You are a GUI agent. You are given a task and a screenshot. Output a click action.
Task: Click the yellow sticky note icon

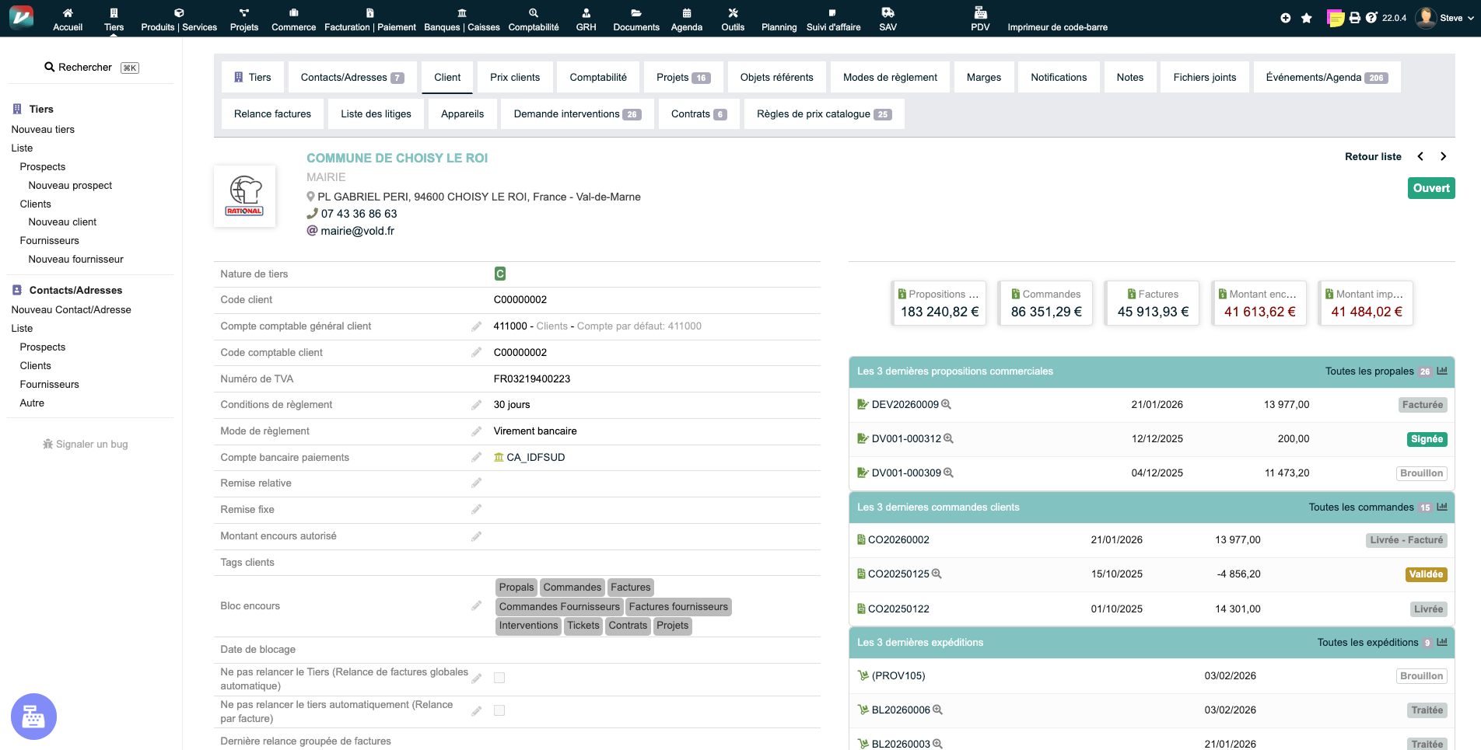1335,18
